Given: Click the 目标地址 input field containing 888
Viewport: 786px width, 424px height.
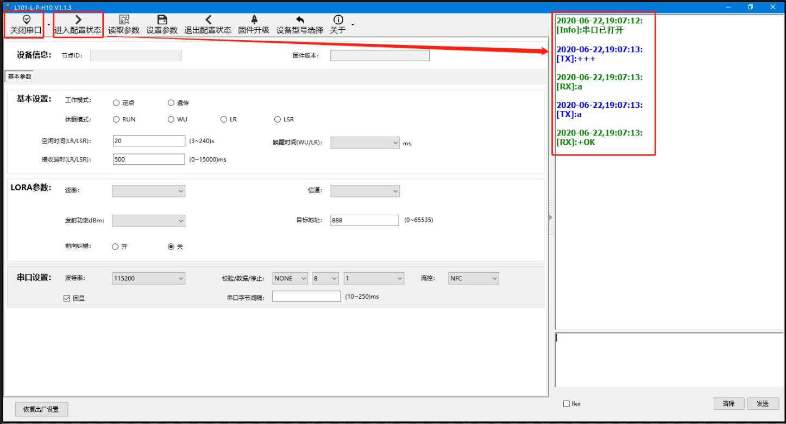Looking at the screenshot, I should (x=364, y=220).
